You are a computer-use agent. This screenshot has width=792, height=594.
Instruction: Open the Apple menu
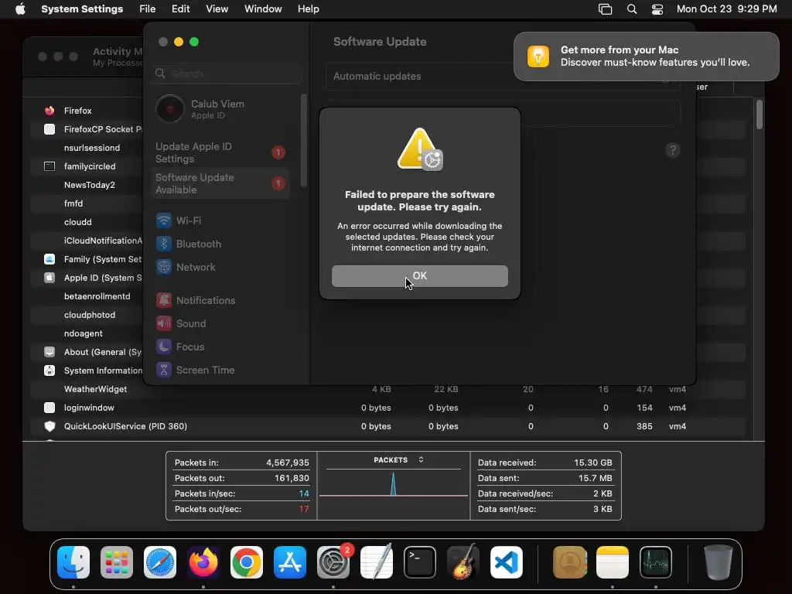click(20, 9)
